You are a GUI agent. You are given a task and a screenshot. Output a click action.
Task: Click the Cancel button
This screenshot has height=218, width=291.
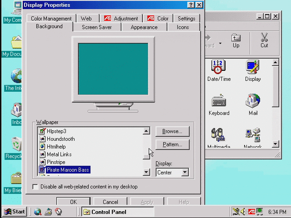[x=110, y=202]
